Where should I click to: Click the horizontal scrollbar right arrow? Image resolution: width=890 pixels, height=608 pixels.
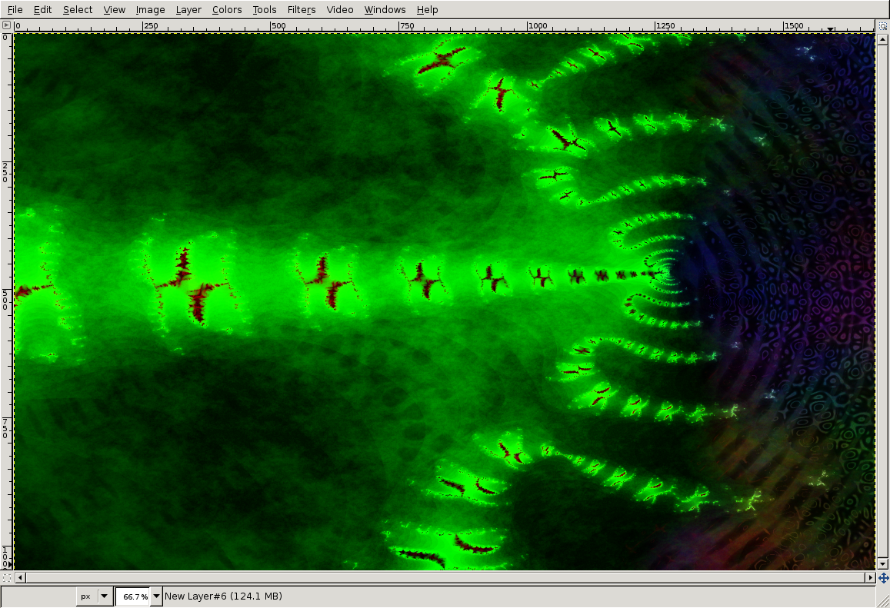tap(870, 577)
